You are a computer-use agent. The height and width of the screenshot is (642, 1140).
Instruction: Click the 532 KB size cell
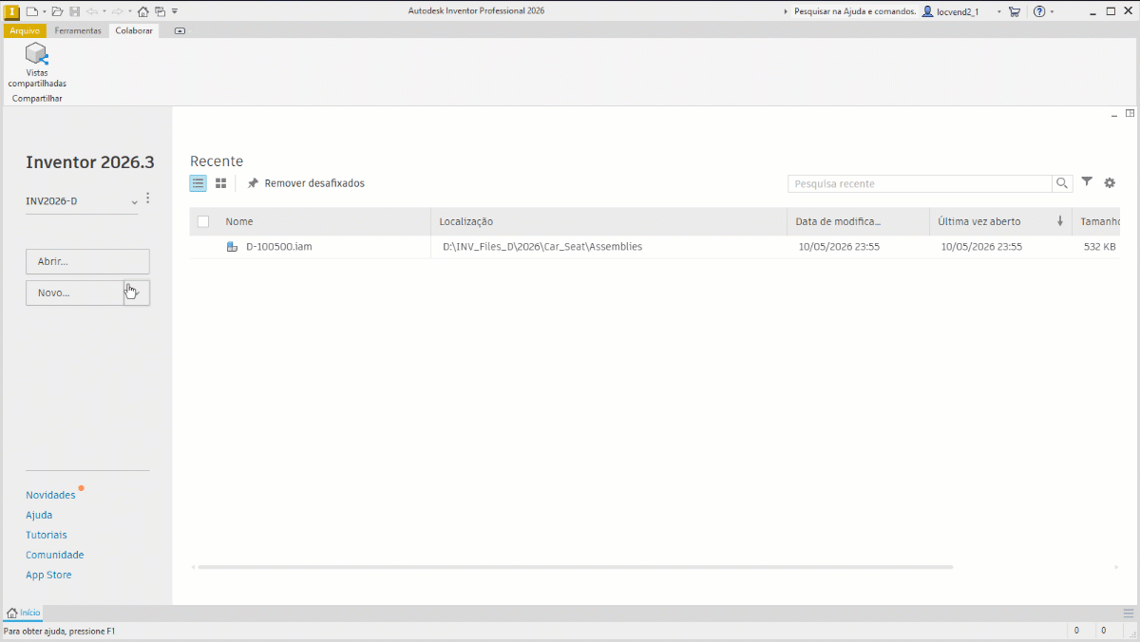click(x=1100, y=246)
